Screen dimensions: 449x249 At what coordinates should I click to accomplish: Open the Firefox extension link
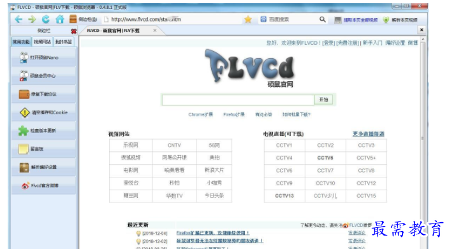tap(234, 115)
